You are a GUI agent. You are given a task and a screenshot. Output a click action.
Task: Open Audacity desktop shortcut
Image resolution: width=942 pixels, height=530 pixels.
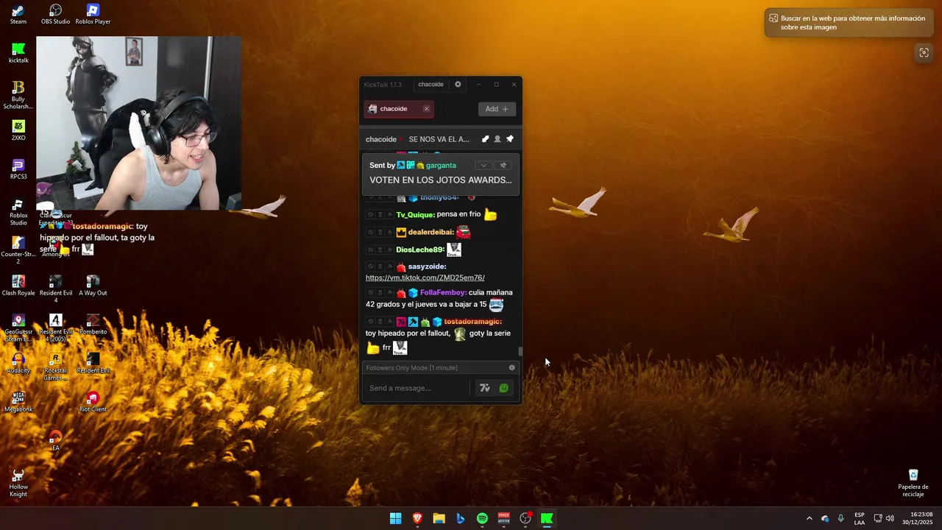click(x=18, y=364)
